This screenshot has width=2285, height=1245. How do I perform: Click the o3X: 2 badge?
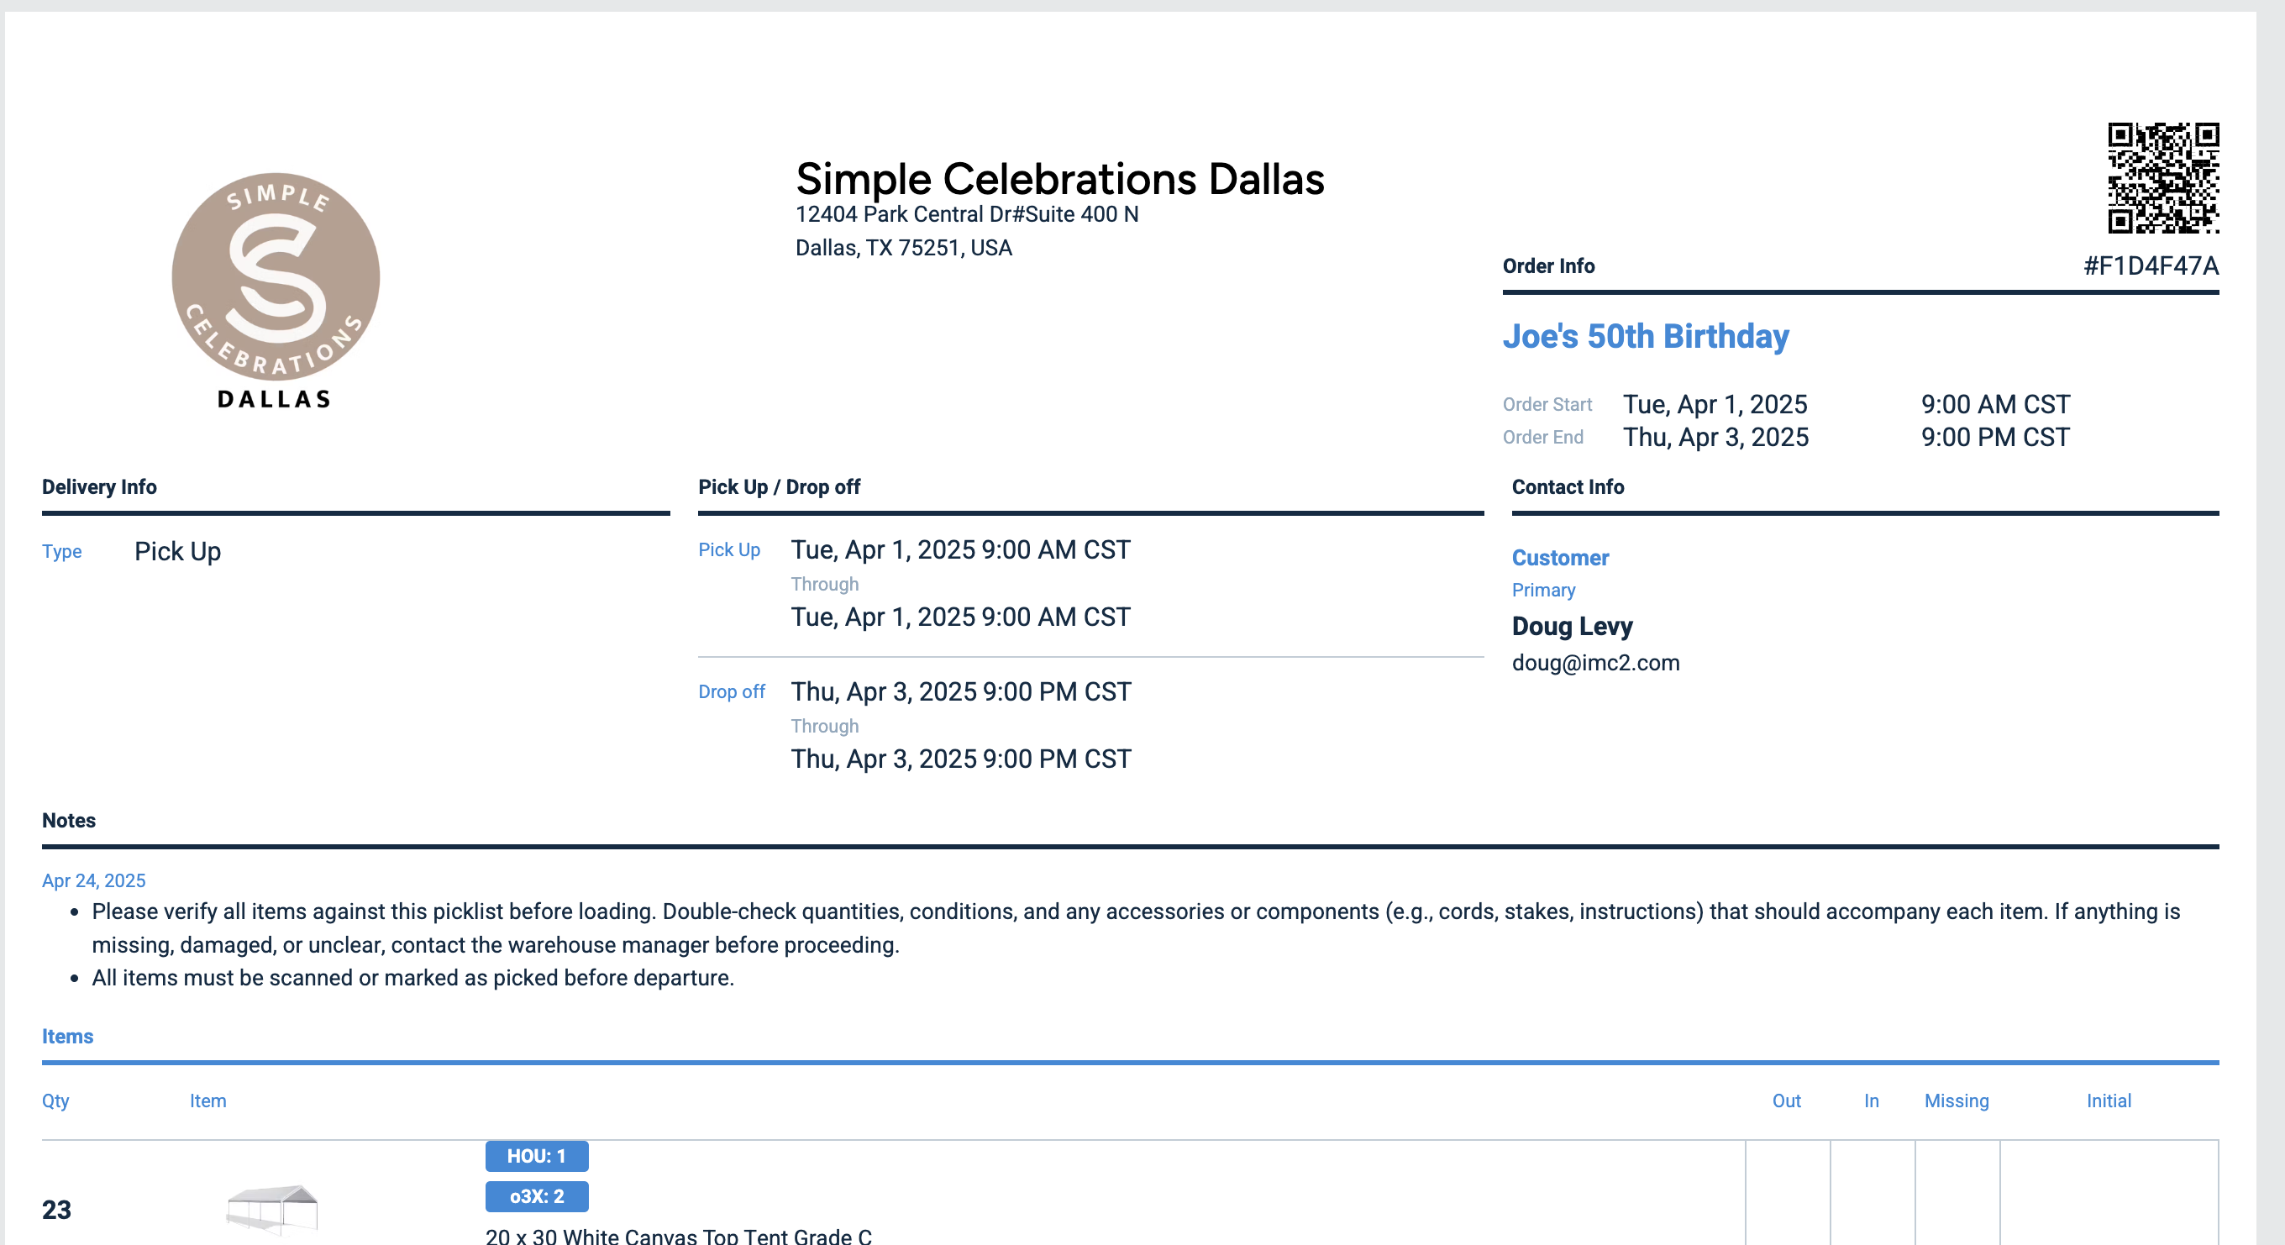pos(537,1196)
